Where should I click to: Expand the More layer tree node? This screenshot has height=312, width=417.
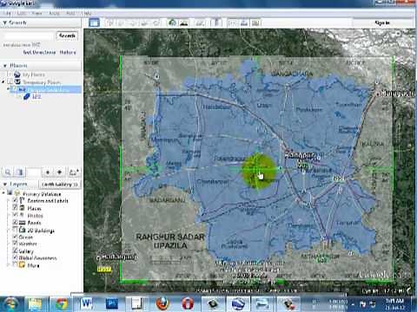click(9, 264)
